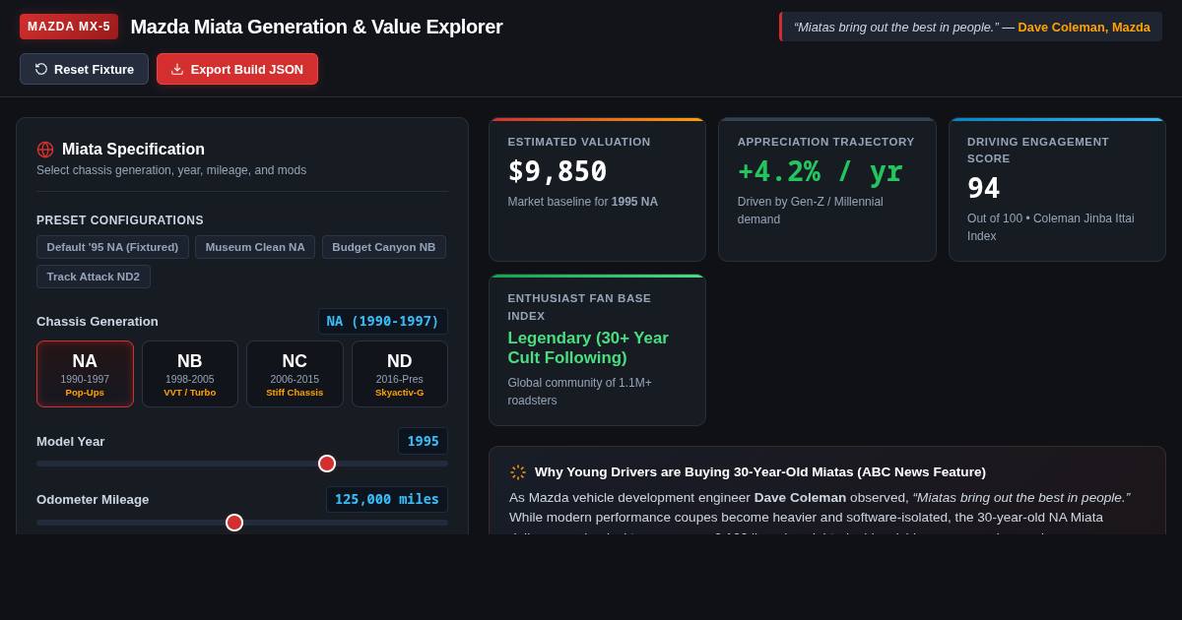Click Driven by Gen-Z / Millennial demand text
Screen dimensions: 1182x620
tap(811, 211)
